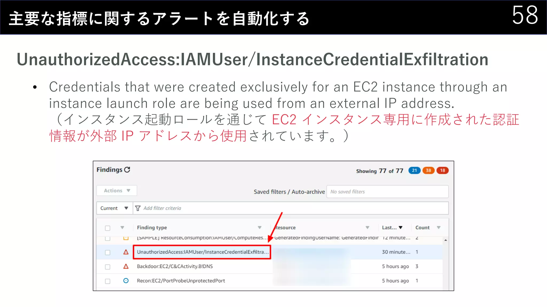Image resolution: width=547 pixels, height=307 pixels.
Task: Click the Last seen column header
Action: pyautogui.click(x=389, y=228)
